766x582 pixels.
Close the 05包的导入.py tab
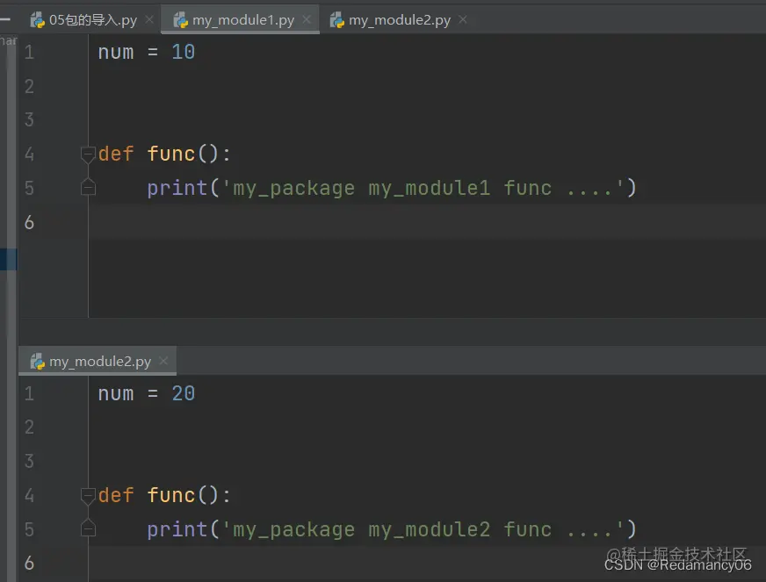(149, 19)
